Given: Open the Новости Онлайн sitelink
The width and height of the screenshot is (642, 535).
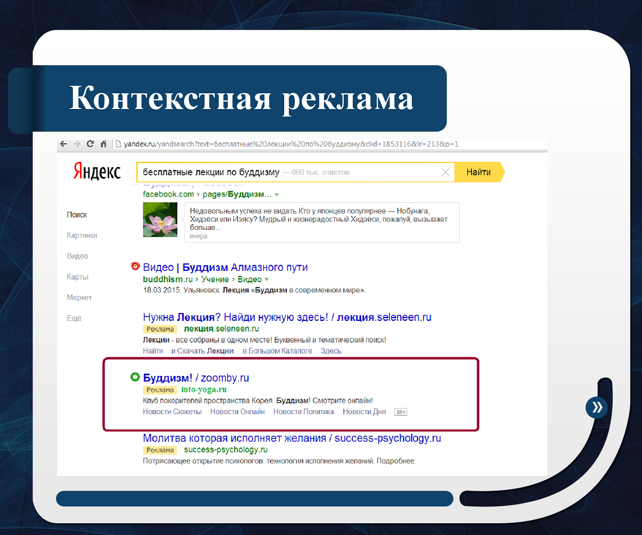Looking at the screenshot, I should coord(237,412).
